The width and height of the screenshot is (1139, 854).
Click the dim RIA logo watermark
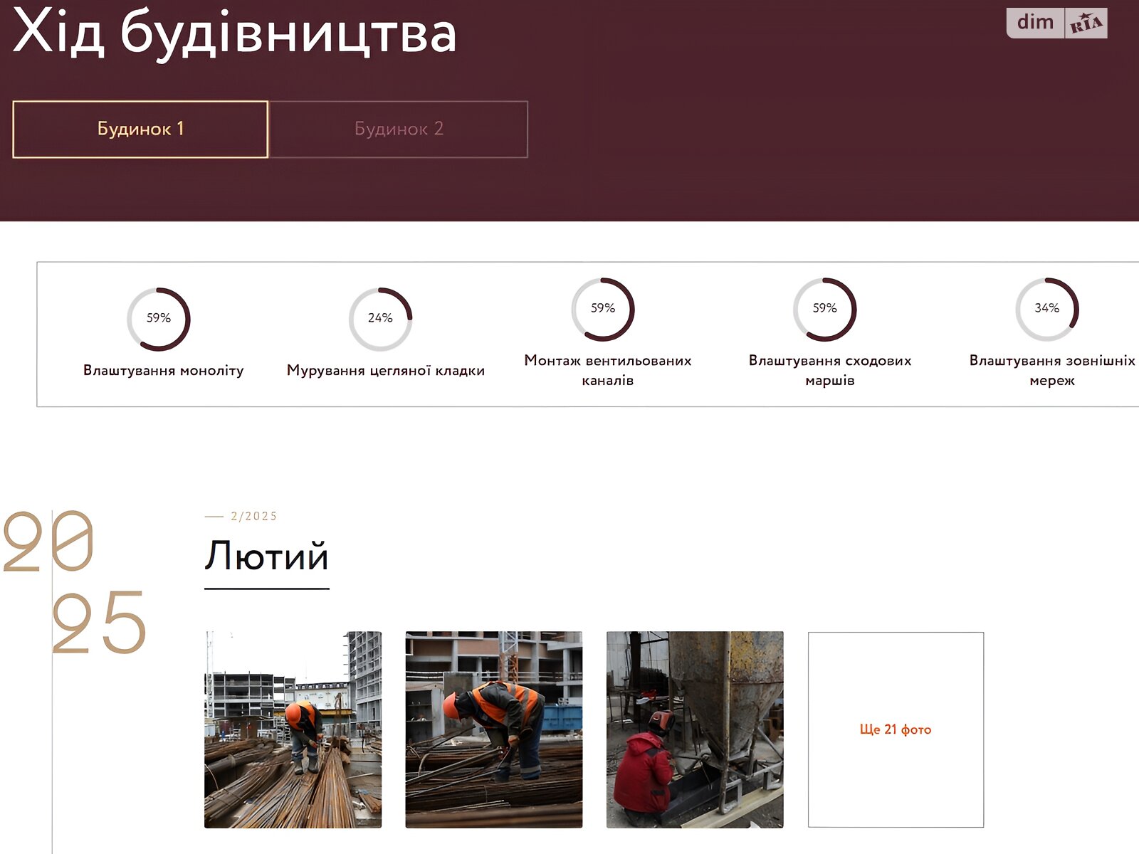point(1056,23)
